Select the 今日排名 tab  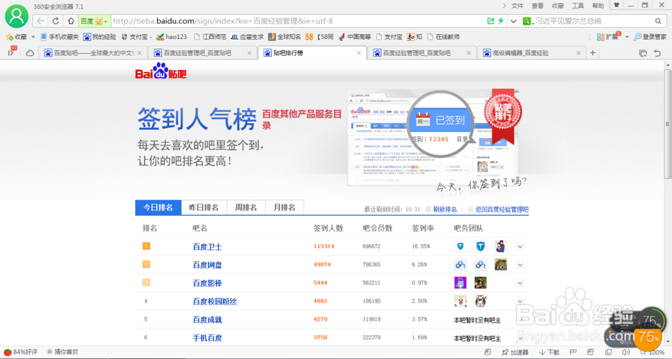[x=158, y=208]
